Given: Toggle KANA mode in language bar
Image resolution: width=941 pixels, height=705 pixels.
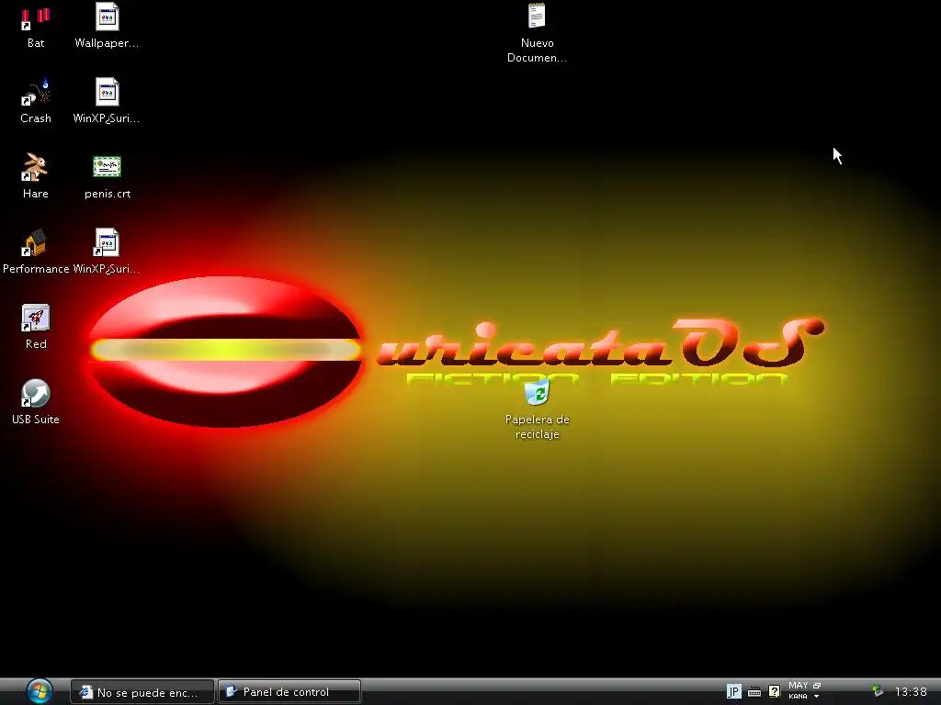Looking at the screenshot, I should click(798, 697).
